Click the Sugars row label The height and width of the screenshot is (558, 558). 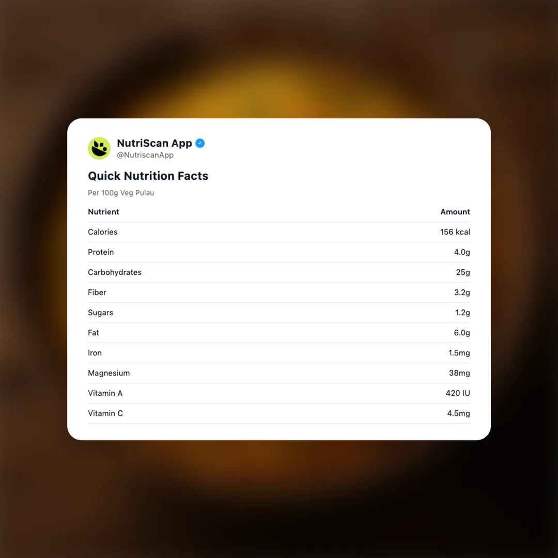click(100, 313)
